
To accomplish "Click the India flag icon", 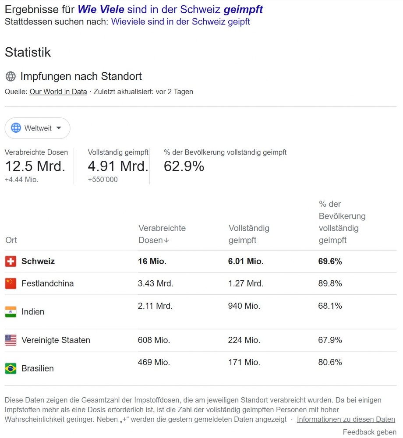I will 11,312.
